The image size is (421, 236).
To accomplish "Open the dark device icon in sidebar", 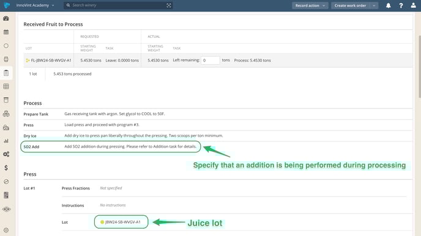I will click(6, 195).
